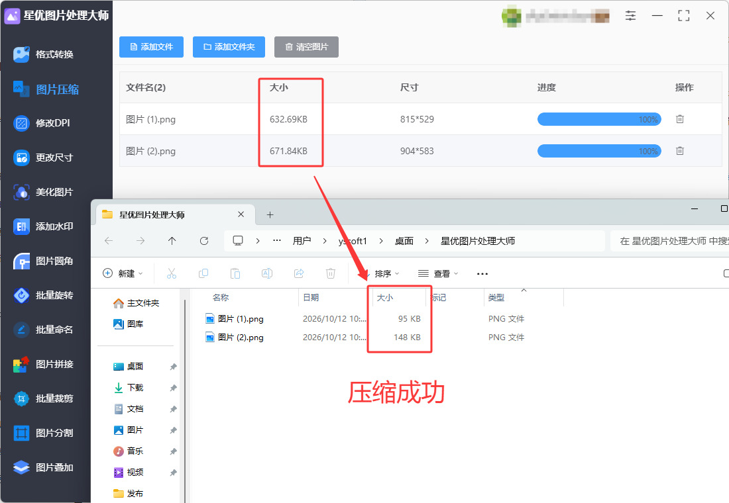Click the 添加文件夹 button
Screen dimensions: 729x503
[x=229, y=47]
